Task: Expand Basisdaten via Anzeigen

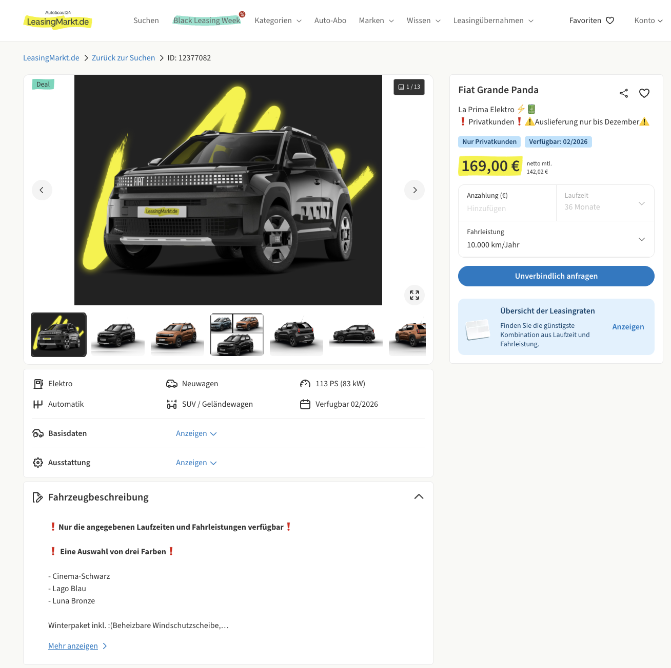Action: 196,433
